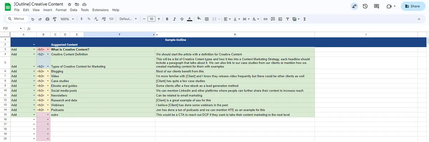Open the Name box dropdown arrow

pos(21,28)
